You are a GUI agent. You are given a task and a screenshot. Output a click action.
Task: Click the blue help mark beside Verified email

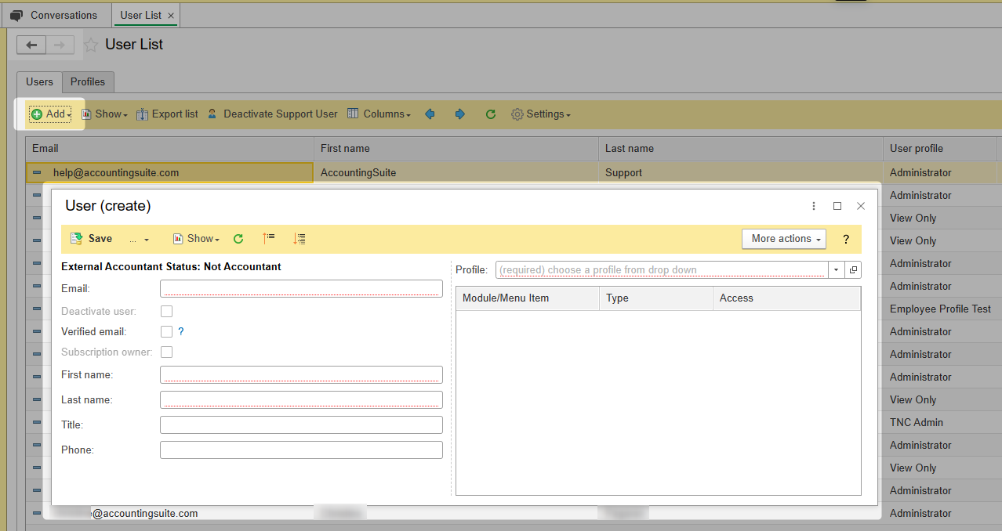[181, 332]
